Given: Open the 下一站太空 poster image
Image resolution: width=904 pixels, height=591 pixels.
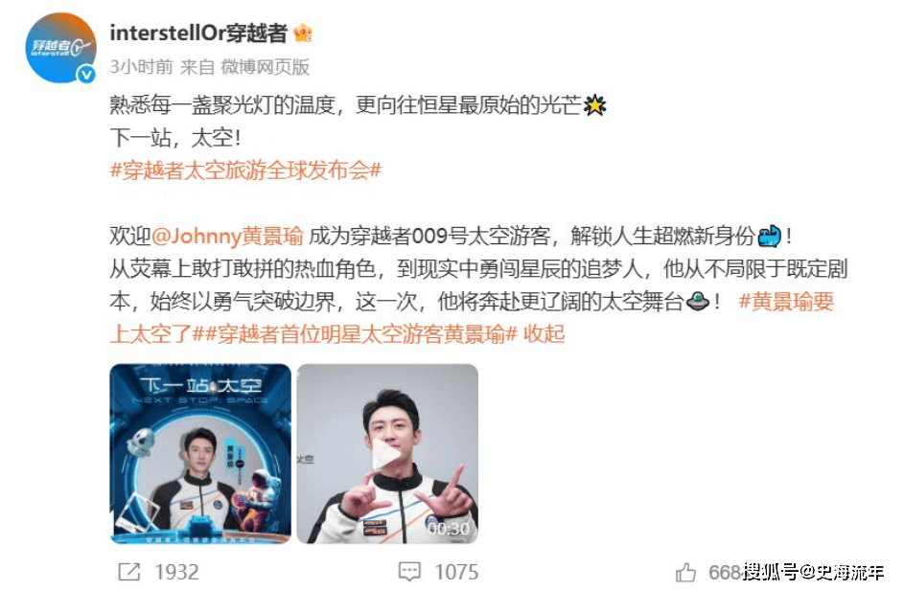Looking at the screenshot, I should 200,454.
